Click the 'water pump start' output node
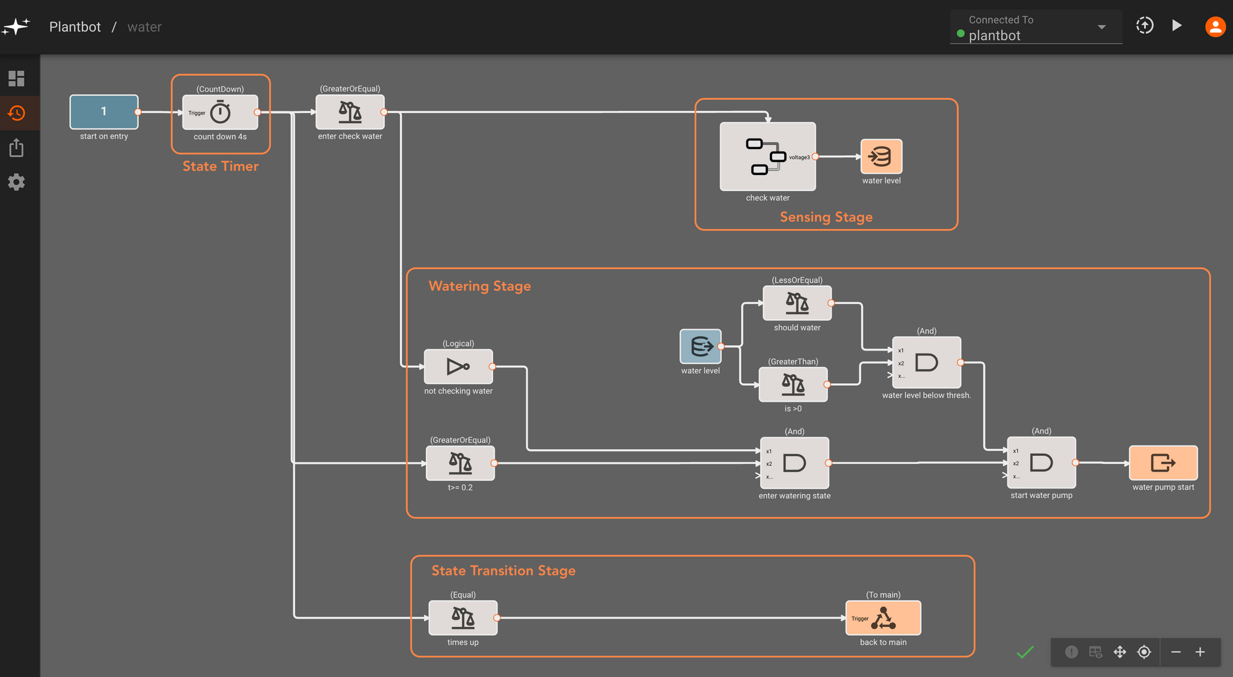Image resolution: width=1233 pixels, height=677 pixels. (x=1163, y=463)
